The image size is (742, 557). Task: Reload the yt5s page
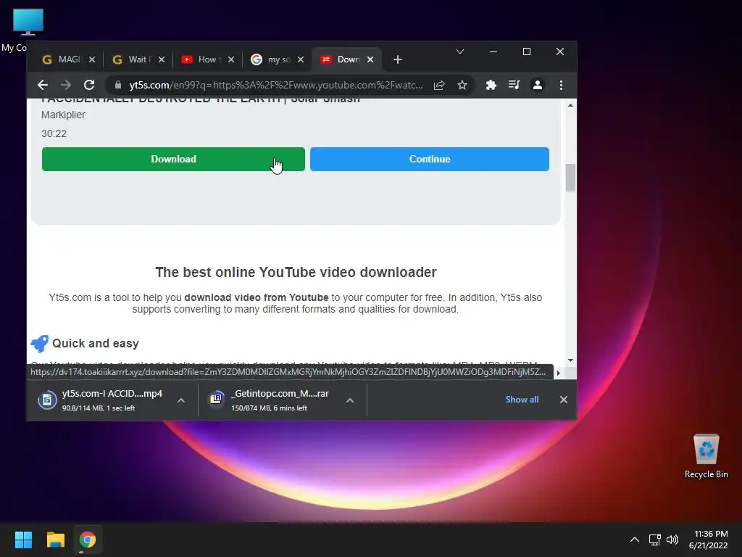click(x=89, y=85)
